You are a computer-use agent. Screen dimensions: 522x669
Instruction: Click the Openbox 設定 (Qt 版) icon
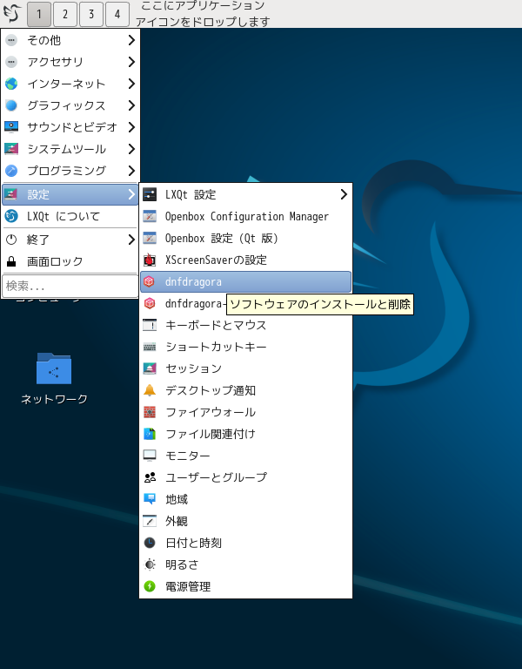[x=150, y=238]
